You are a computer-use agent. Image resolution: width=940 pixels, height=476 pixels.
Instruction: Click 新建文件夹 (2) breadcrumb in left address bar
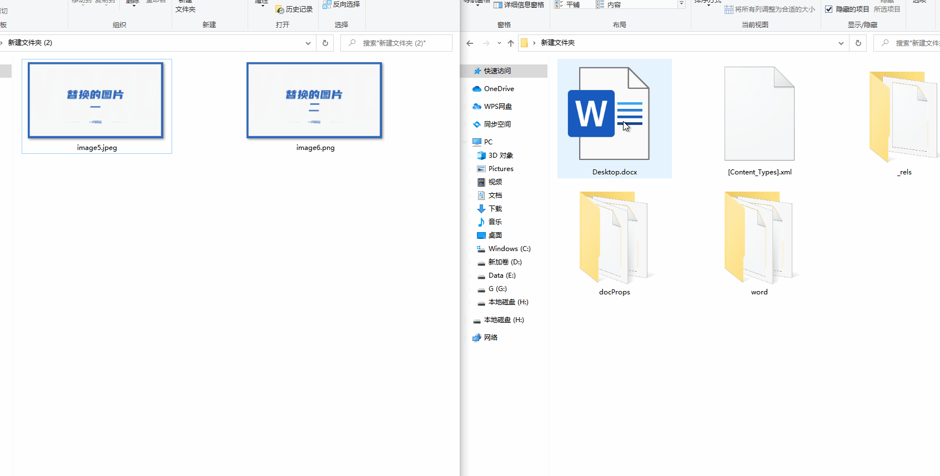tap(30, 43)
